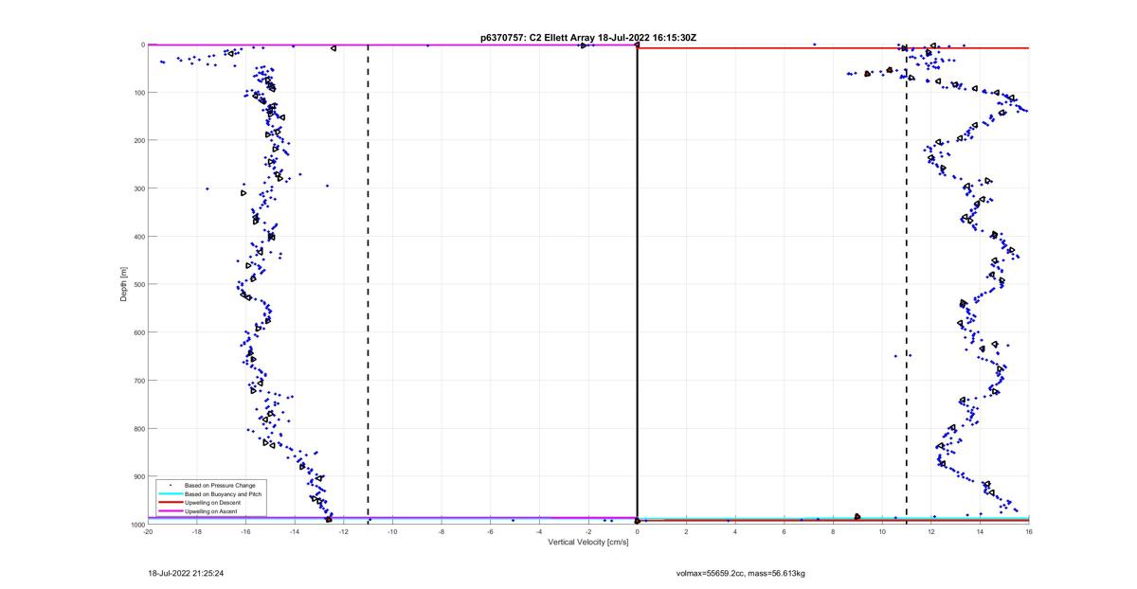Click the depth tick label "200"

[138, 140]
